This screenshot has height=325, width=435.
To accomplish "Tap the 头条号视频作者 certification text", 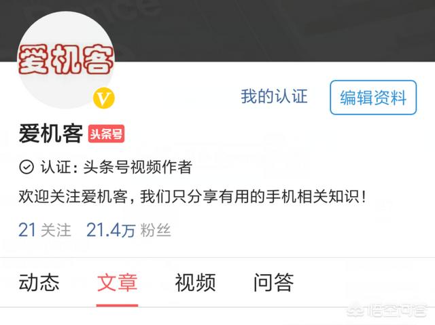I will [137, 167].
